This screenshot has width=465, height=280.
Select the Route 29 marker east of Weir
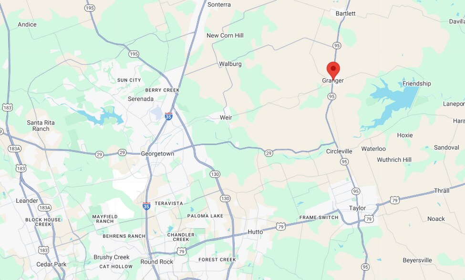pyautogui.click(x=269, y=153)
